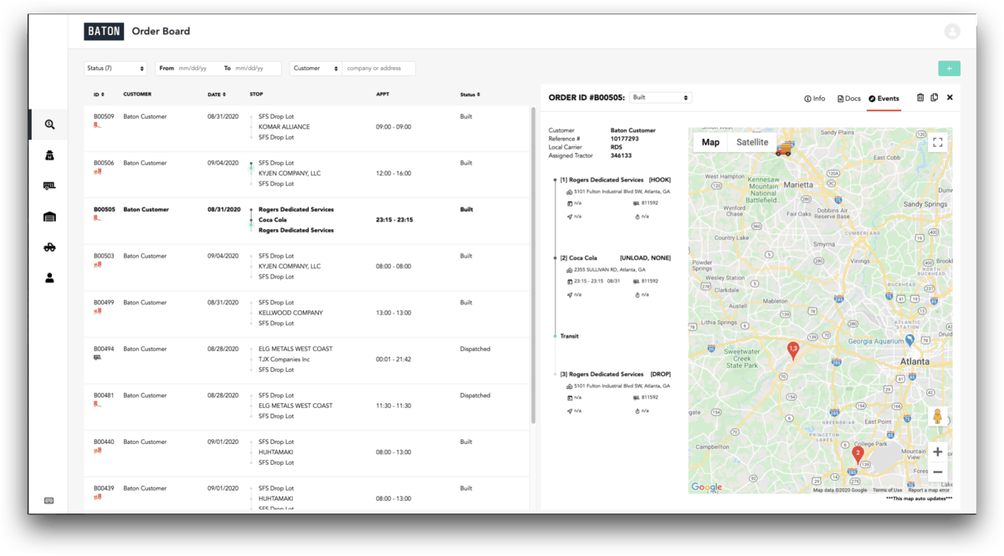Click the company or address search field
Screen dimensions: 1004x556
378,69
